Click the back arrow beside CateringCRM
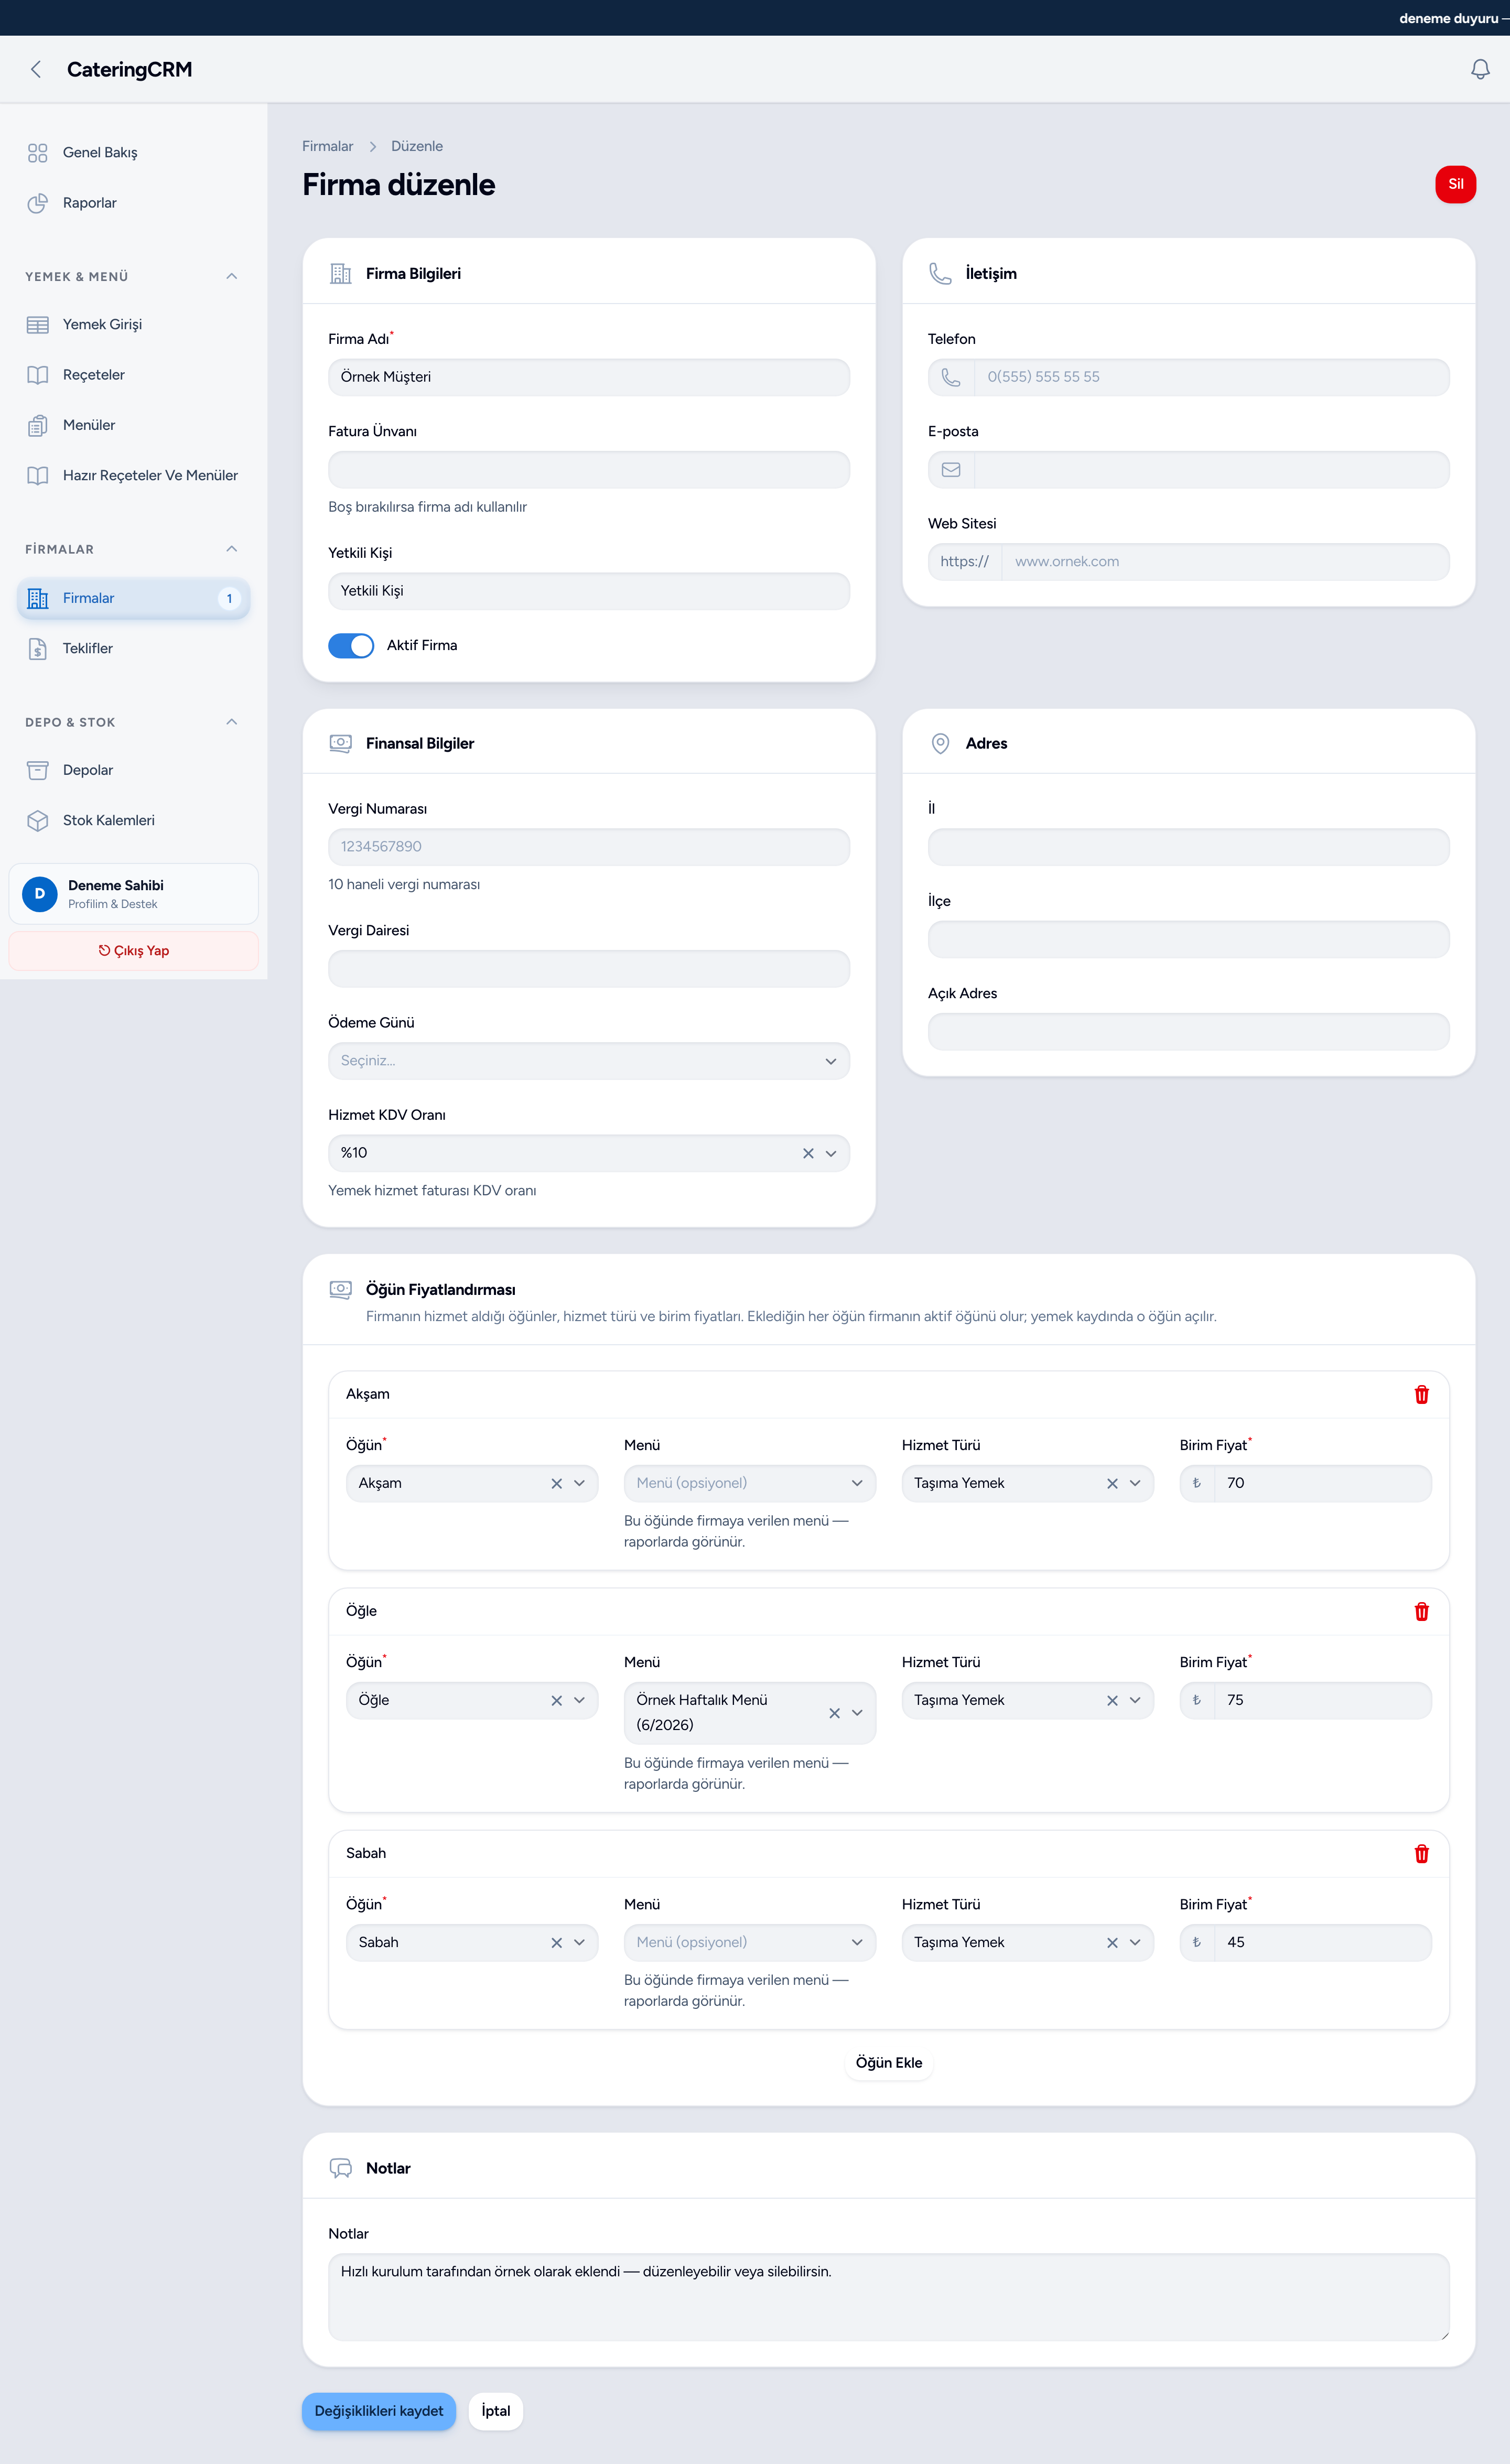Image resolution: width=1510 pixels, height=2464 pixels. point(36,69)
